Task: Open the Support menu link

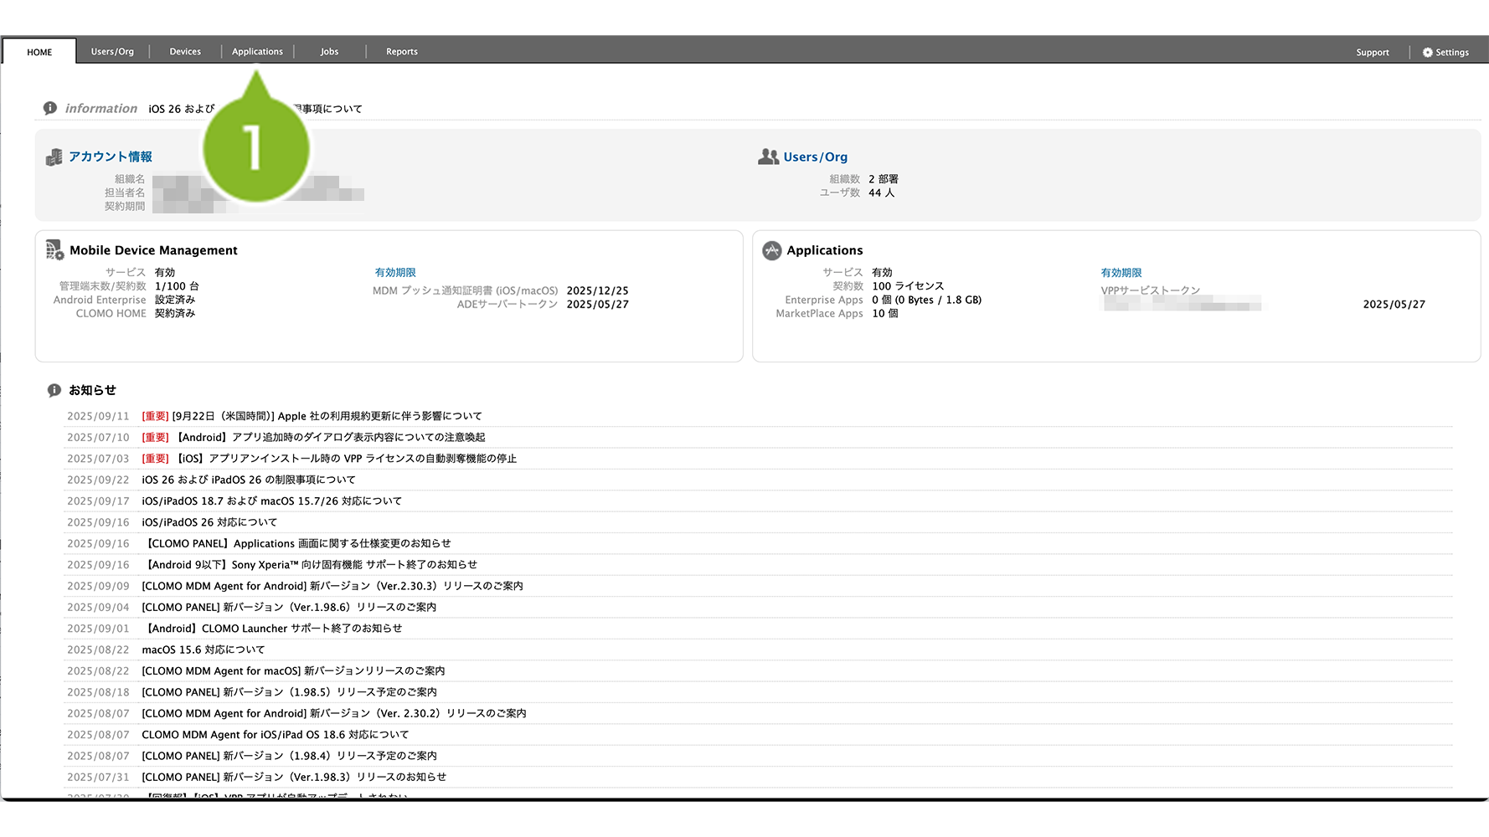Action: point(1372,52)
